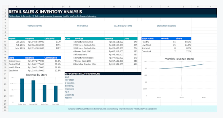Screen dimensions: 223x118
Task: Select the 'Central Mall' row cell
Action: (x=17, y=64)
